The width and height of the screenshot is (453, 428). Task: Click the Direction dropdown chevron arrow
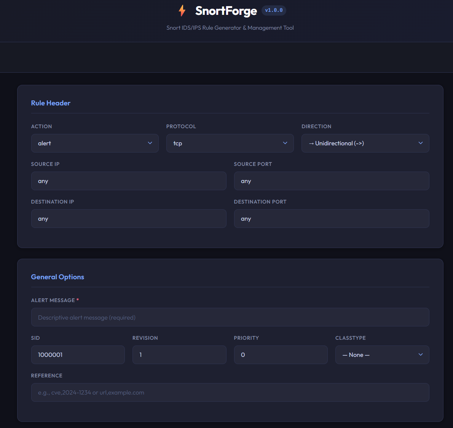(421, 143)
